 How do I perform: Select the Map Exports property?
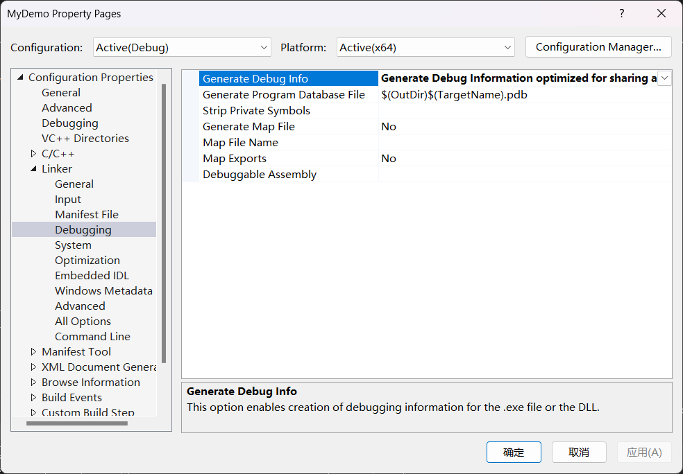point(288,158)
